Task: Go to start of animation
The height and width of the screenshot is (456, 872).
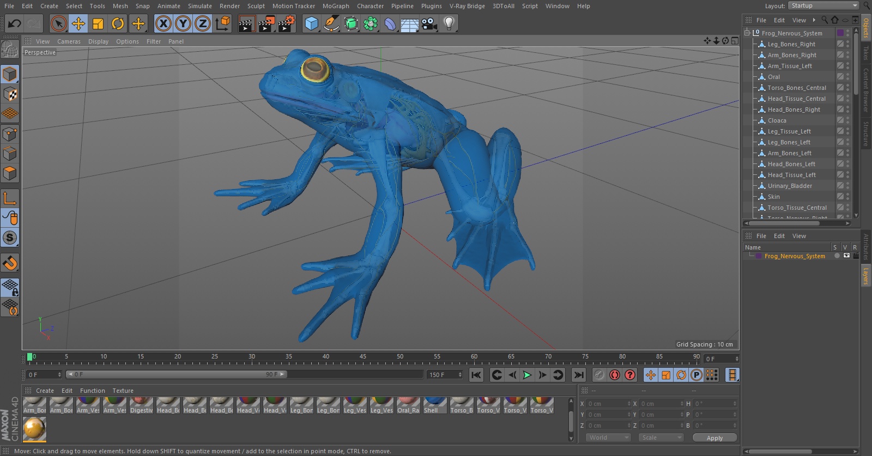Action: pyautogui.click(x=476, y=375)
